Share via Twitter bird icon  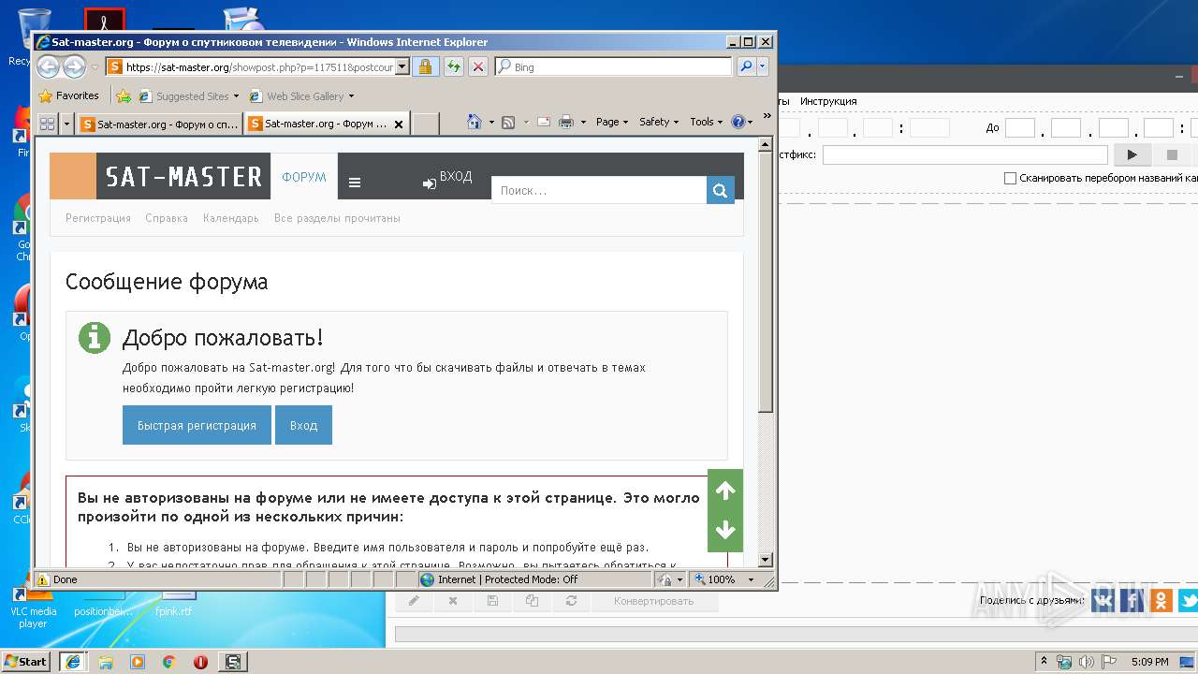1189,600
